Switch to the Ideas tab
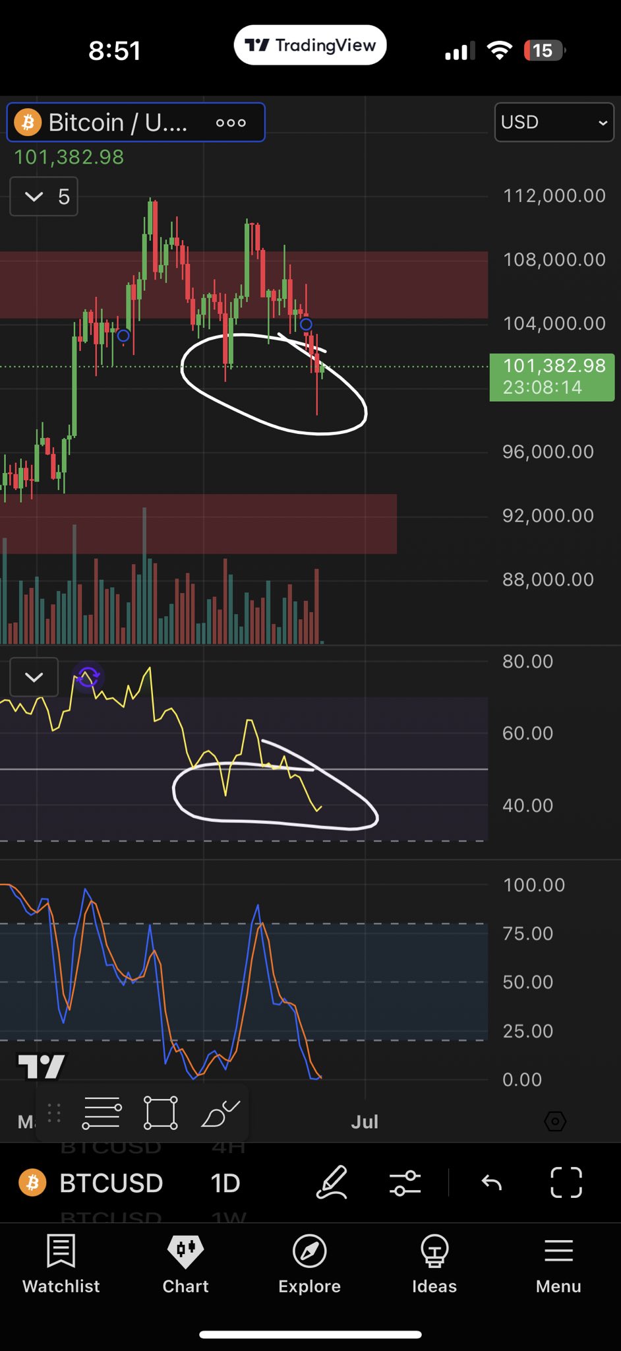 [x=434, y=1265]
